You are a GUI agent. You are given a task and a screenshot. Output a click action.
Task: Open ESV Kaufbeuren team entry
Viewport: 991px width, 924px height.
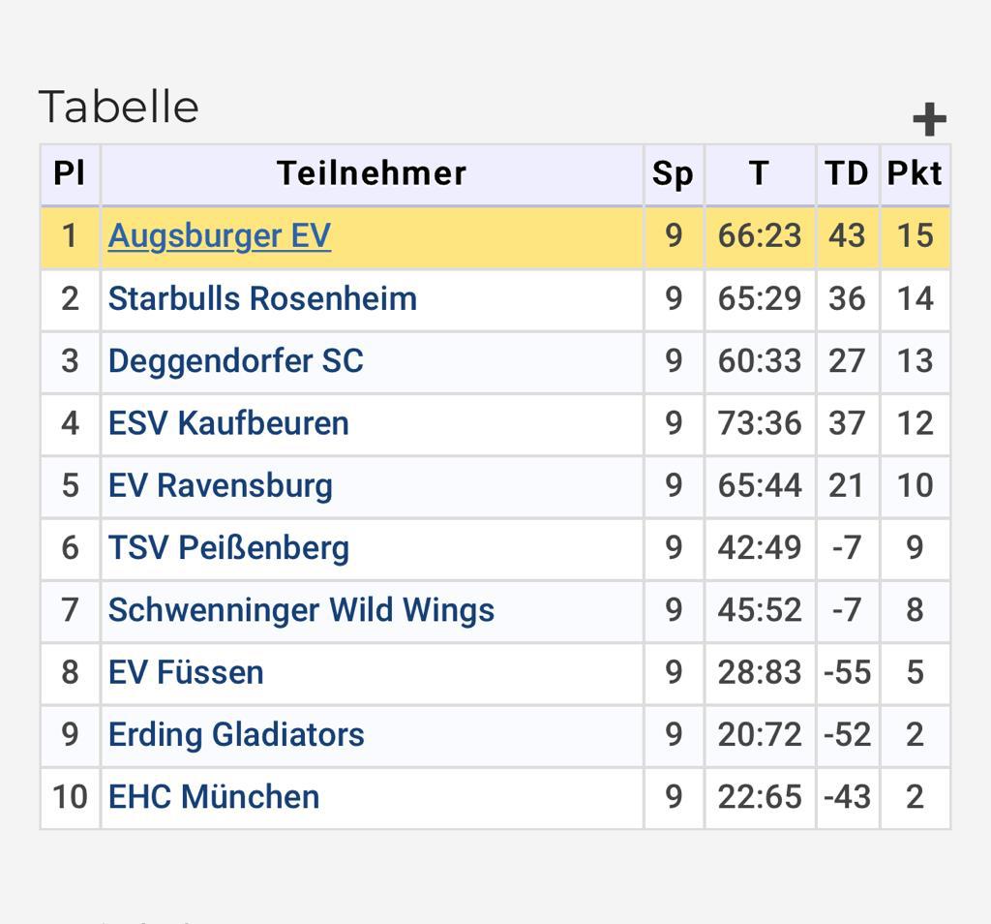pos(228,423)
